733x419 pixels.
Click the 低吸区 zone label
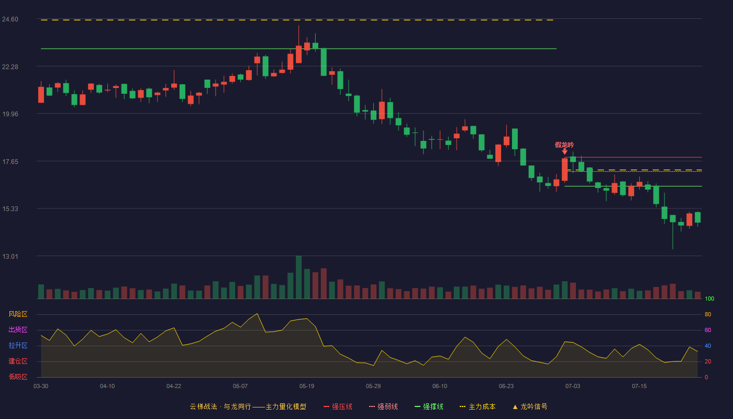18,377
